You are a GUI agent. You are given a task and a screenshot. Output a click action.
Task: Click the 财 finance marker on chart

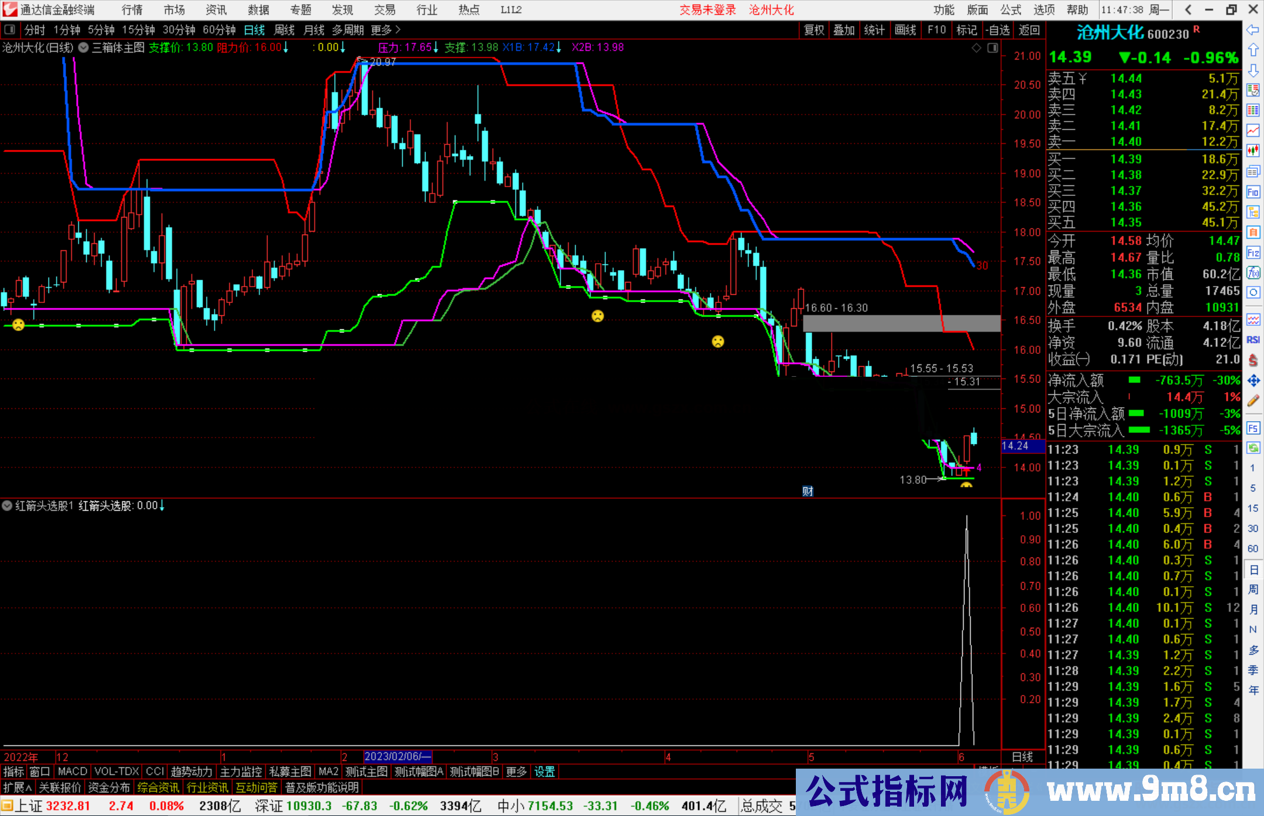(x=808, y=491)
